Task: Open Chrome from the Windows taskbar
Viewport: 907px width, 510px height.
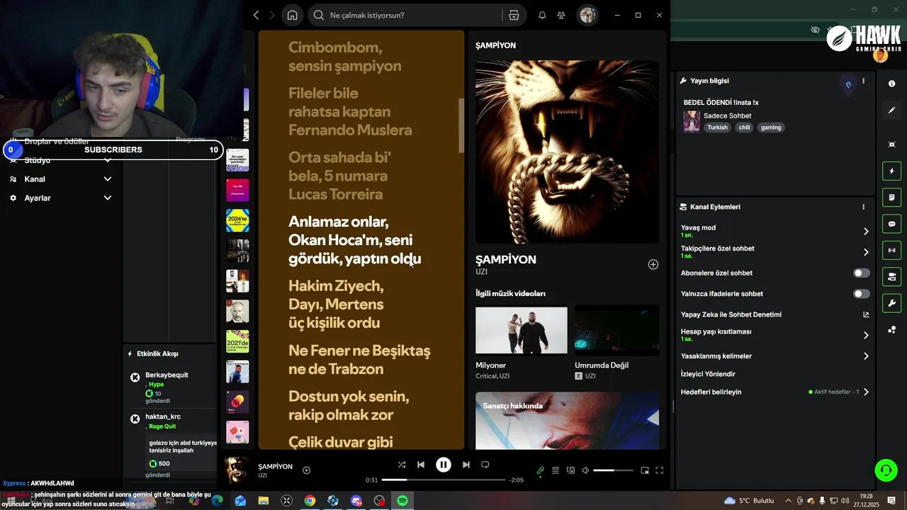Action: click(x=310, y=501)
